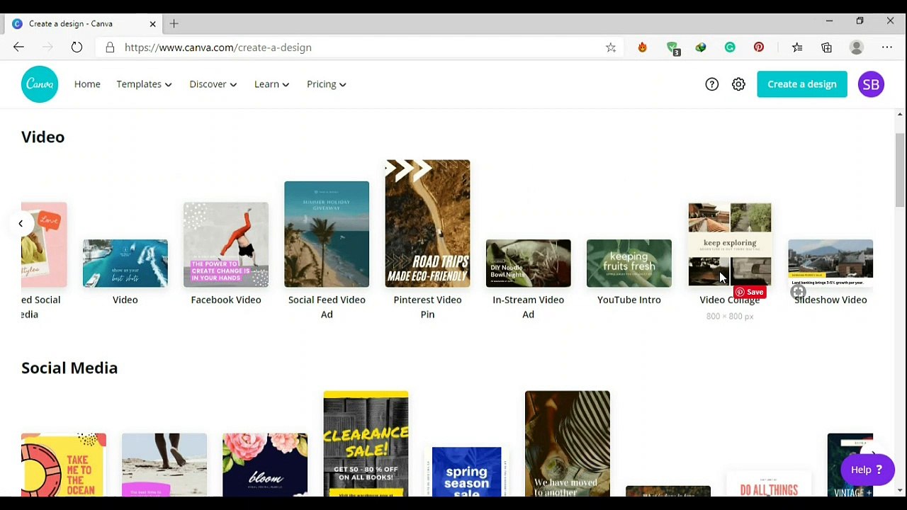Click the In-Stream Video Ad label
907x510 pixels.
(x=528, y=307)
